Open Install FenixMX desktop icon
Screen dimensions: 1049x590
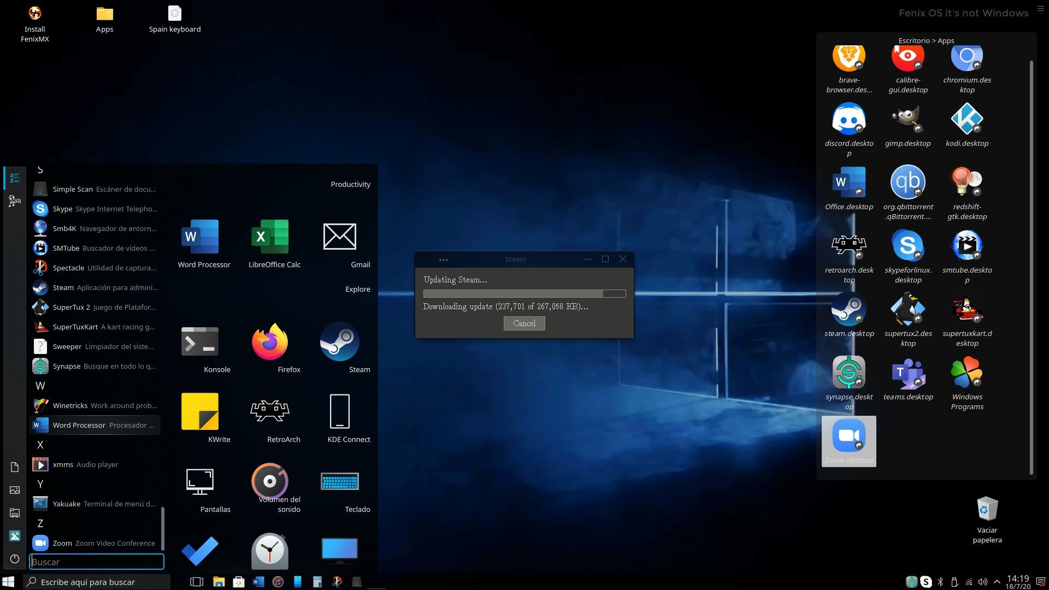34,25
